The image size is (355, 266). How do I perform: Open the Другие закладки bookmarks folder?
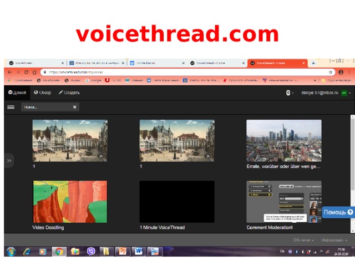(337, 80)
